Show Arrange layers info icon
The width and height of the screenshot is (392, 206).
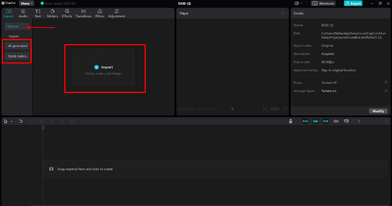click(386, 91)
